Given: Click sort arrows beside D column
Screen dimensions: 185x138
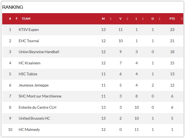Looking at the screenshot, I should (x=159, y=19).
